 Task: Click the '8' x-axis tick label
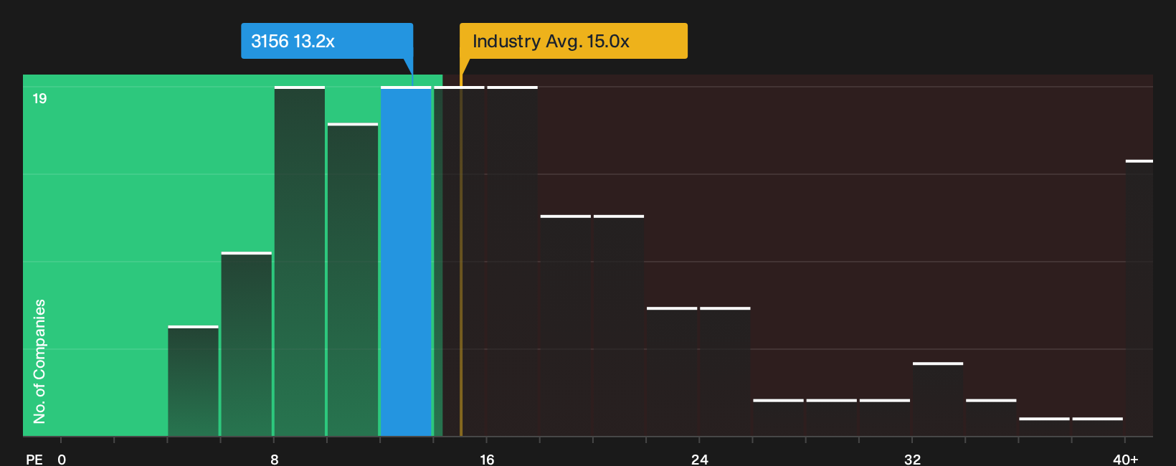(x=275, y=460)
